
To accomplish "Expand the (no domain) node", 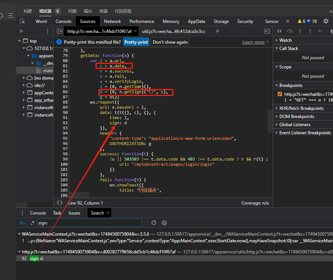I will 24,78.
